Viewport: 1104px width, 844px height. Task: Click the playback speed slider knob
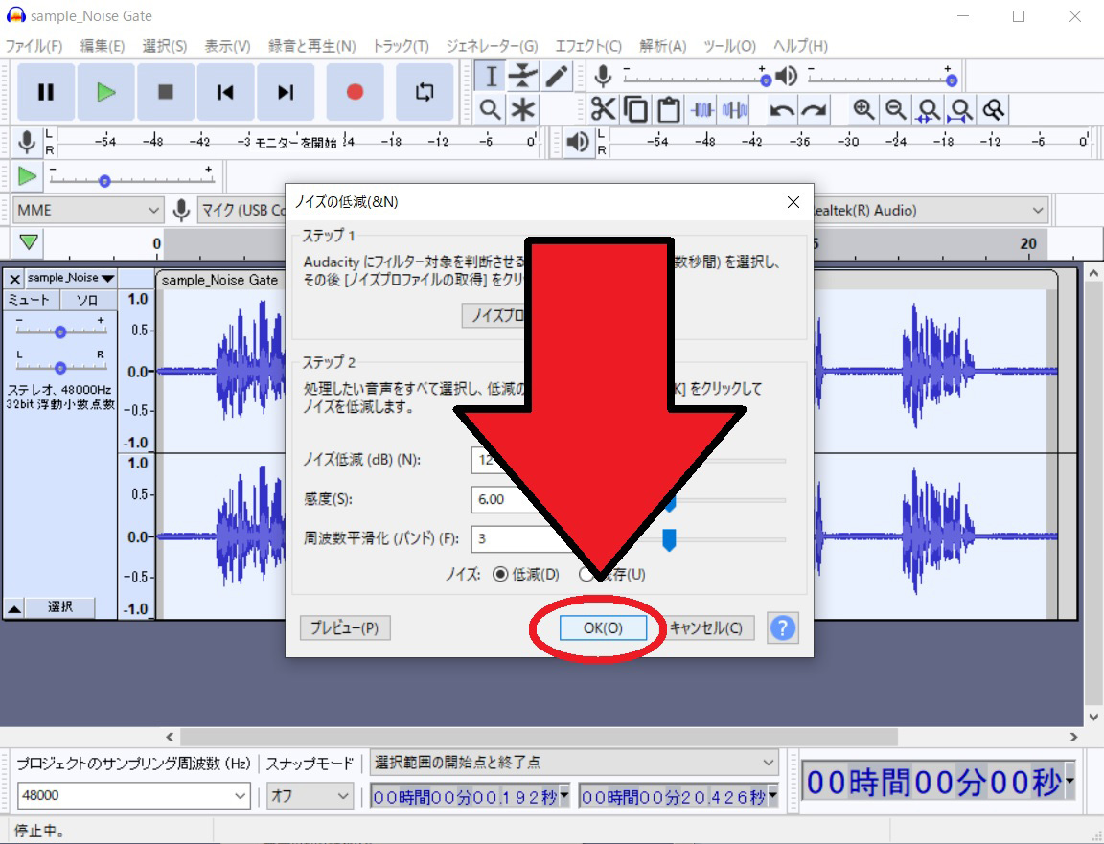[x=104, y=181]
